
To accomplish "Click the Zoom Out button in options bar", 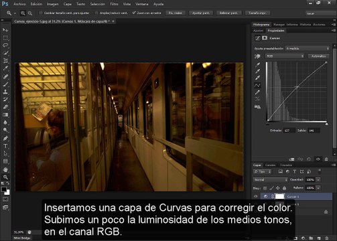I will coord(30,13).
